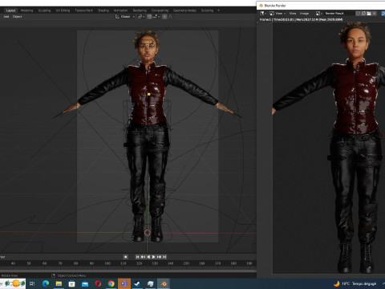Set timeline to frame 60
385x289 pixels.
(44, 263)
